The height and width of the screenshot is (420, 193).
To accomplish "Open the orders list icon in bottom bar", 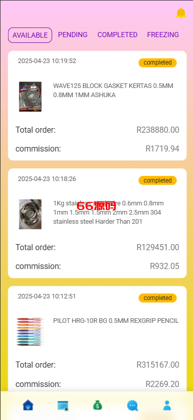I will [63, 406].
